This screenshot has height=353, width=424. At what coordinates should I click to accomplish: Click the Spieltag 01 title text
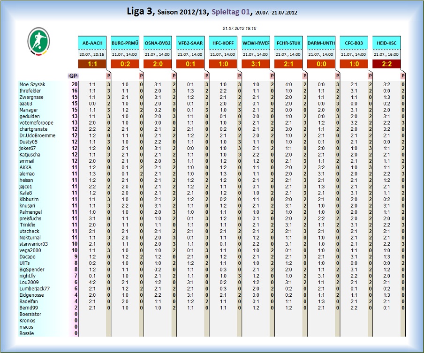tap(231, 12)
